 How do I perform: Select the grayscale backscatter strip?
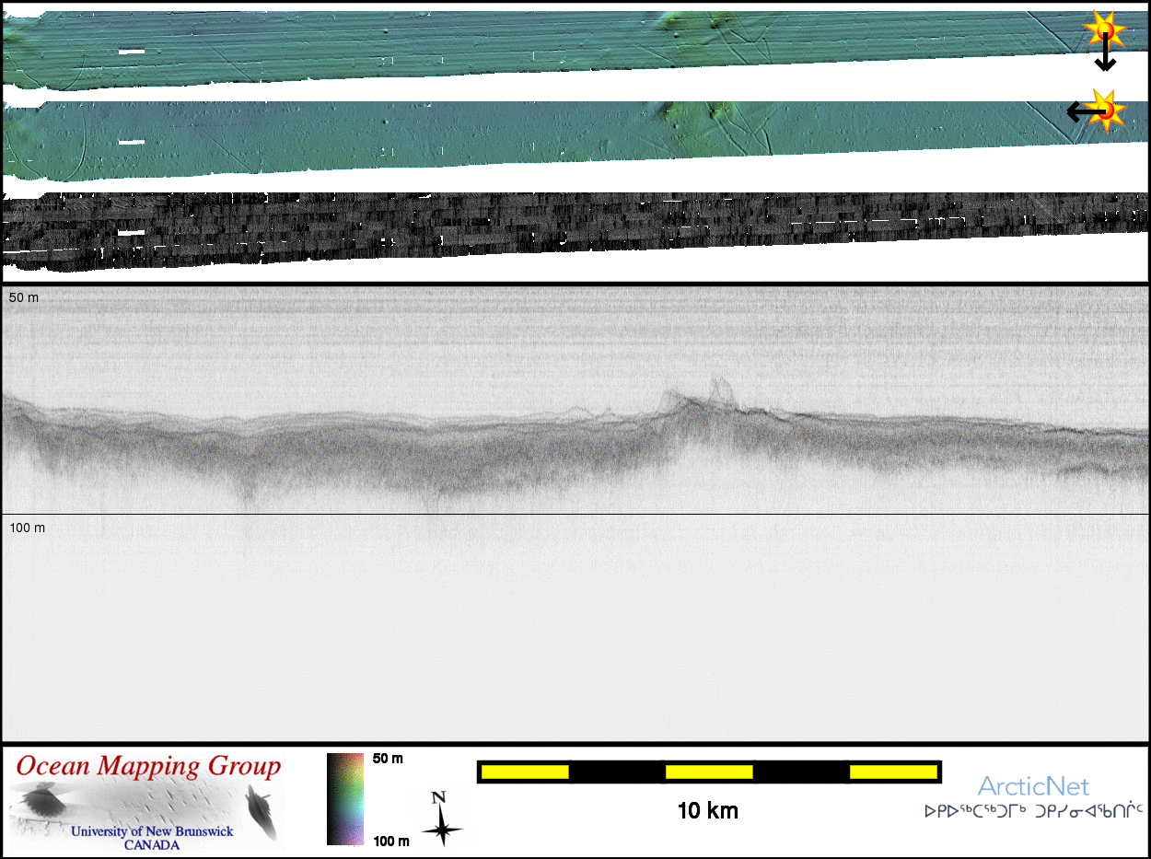575,230
